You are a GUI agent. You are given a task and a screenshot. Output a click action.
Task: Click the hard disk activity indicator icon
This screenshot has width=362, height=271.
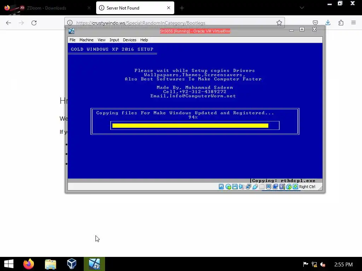(221, 187)
